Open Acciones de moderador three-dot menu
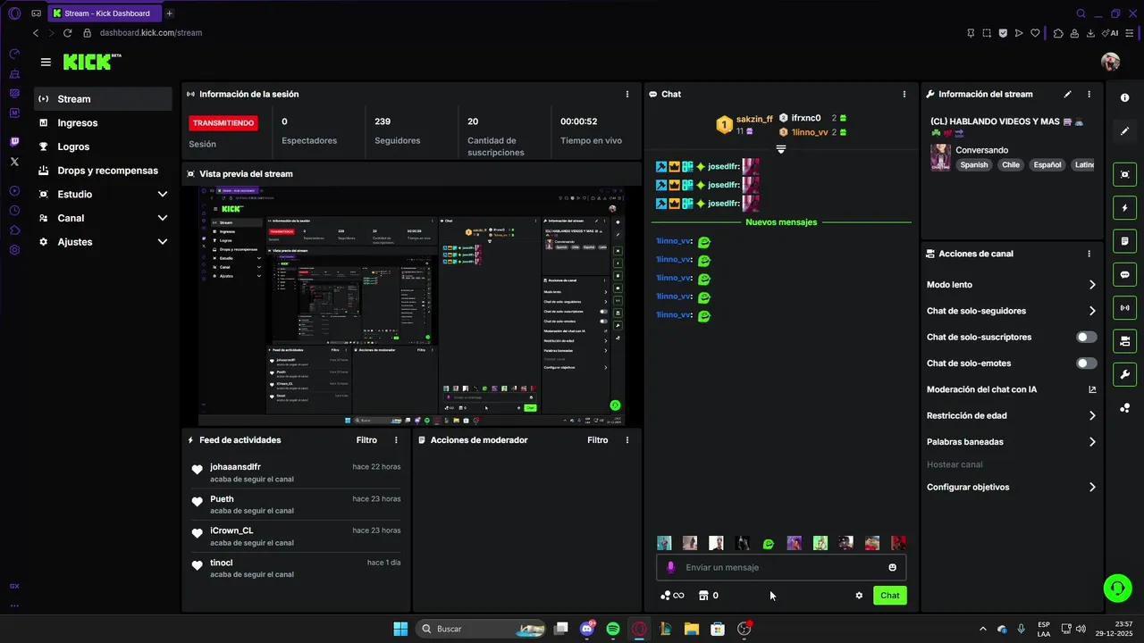Viewport: 1144px width, 643px height. click(x=627, y=440)
